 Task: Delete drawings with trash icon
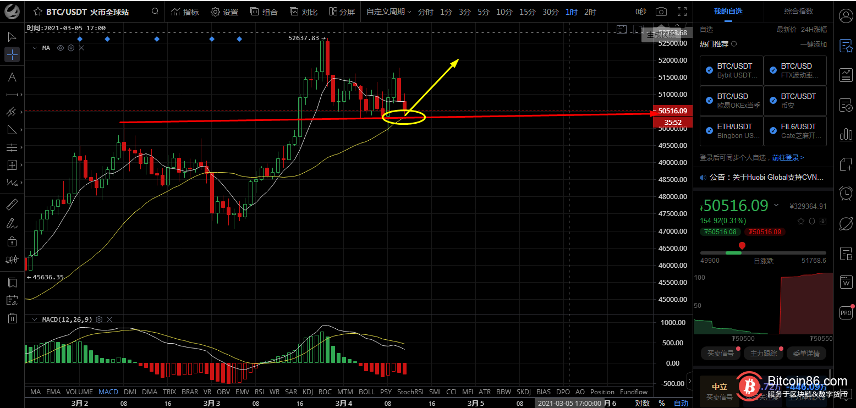12,318
